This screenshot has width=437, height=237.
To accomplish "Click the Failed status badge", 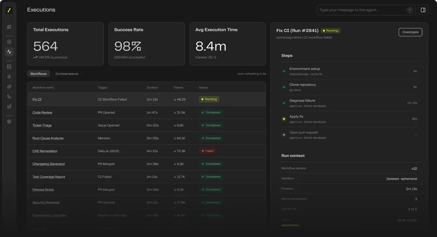I will coord(207,151).
